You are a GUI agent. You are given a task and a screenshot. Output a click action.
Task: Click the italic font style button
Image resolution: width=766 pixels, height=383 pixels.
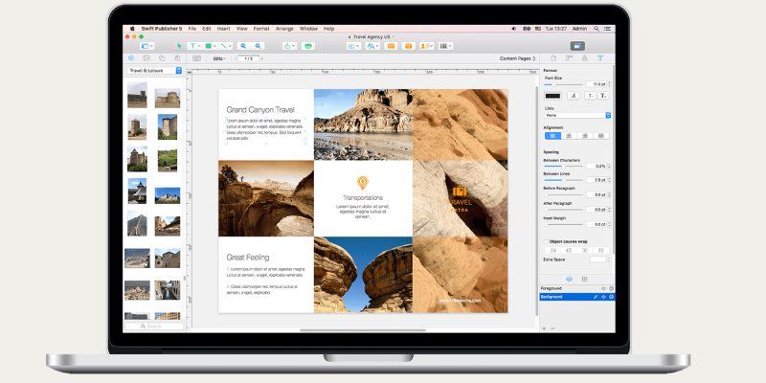pyautogui.click(x=573, y=96)
